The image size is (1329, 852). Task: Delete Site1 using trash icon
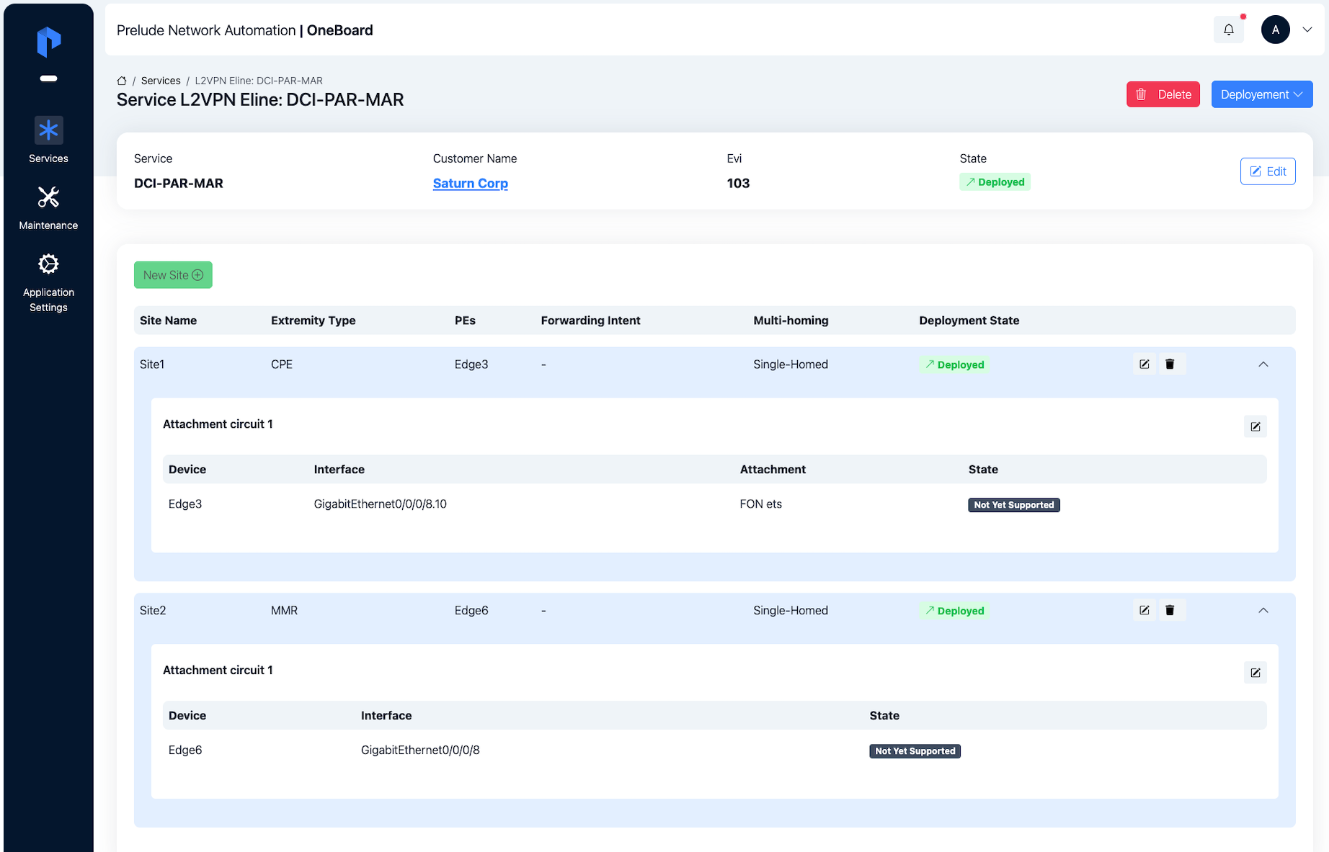[1170, 364]
